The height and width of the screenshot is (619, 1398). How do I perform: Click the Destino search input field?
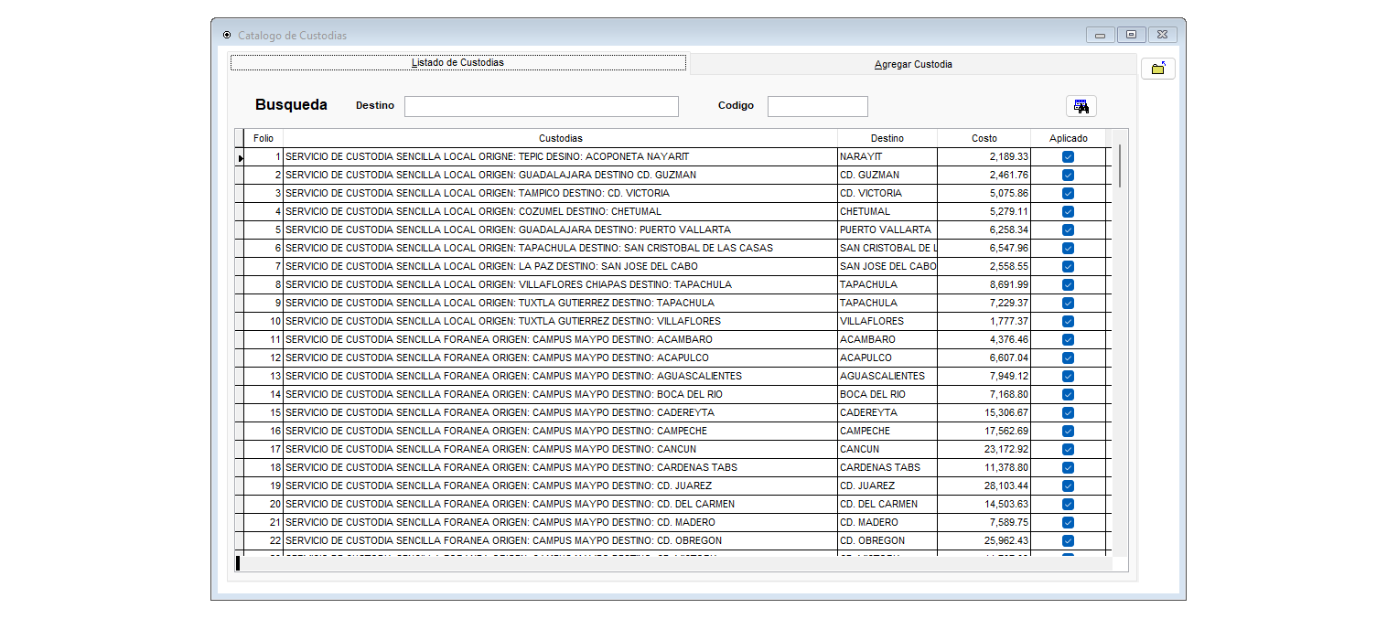[x=541, y=106]
